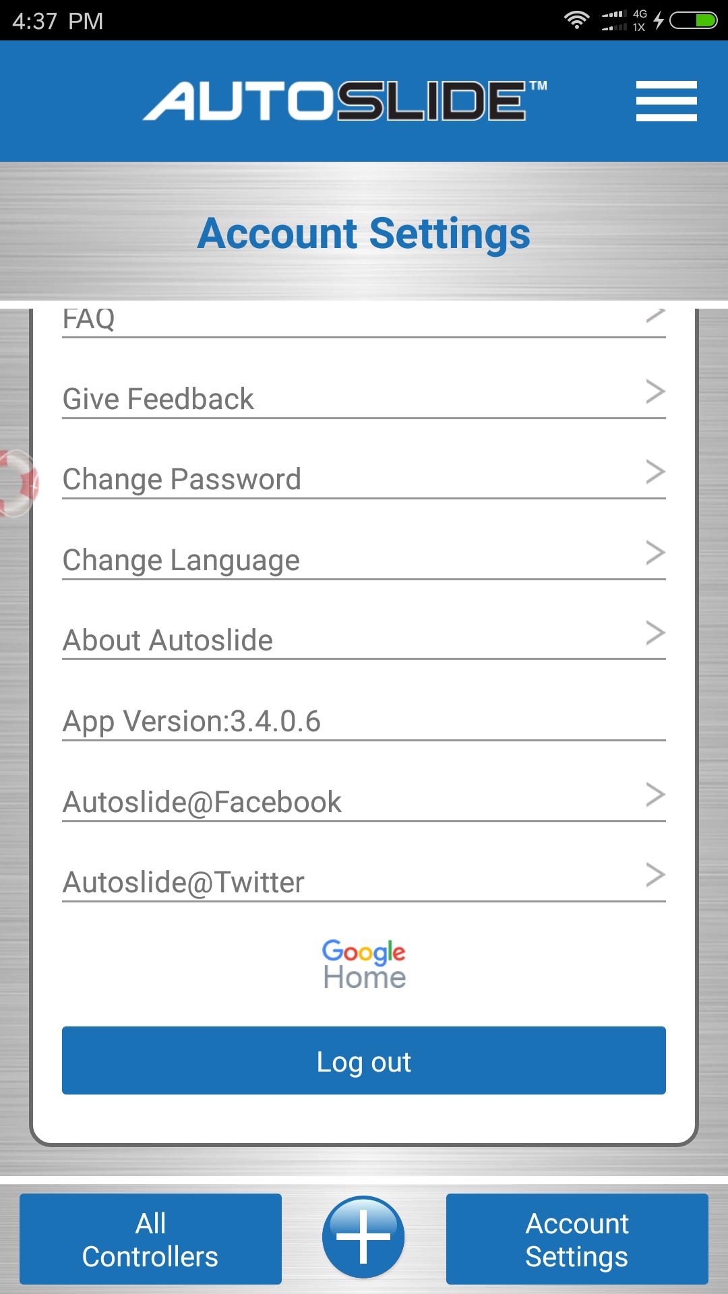Check the Wi-Fi status icon
This screenshot has width=728, height=1294.
576,20
